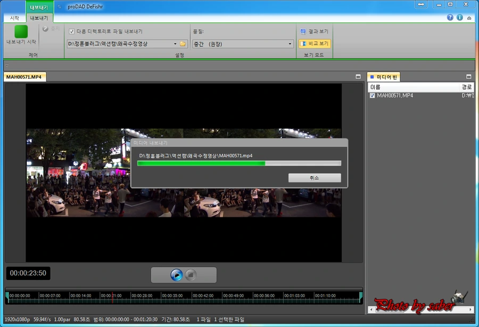This screenshot has height=327, width=479.
Task: Click the 기간: 80.58초 status text
Action: click(x=176, y=320)
